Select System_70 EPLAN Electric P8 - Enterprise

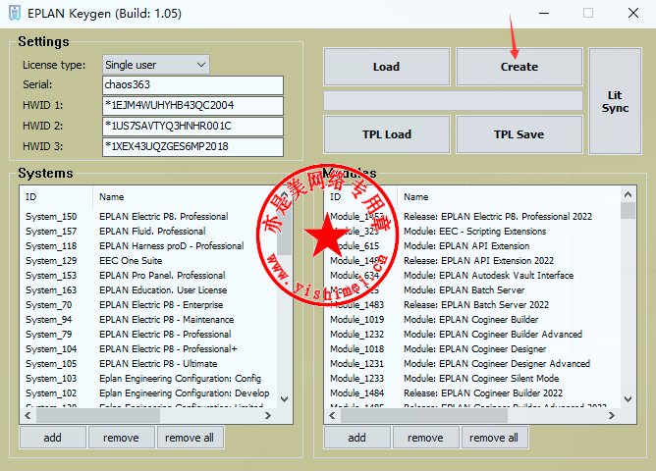click(x=148, y=304)
